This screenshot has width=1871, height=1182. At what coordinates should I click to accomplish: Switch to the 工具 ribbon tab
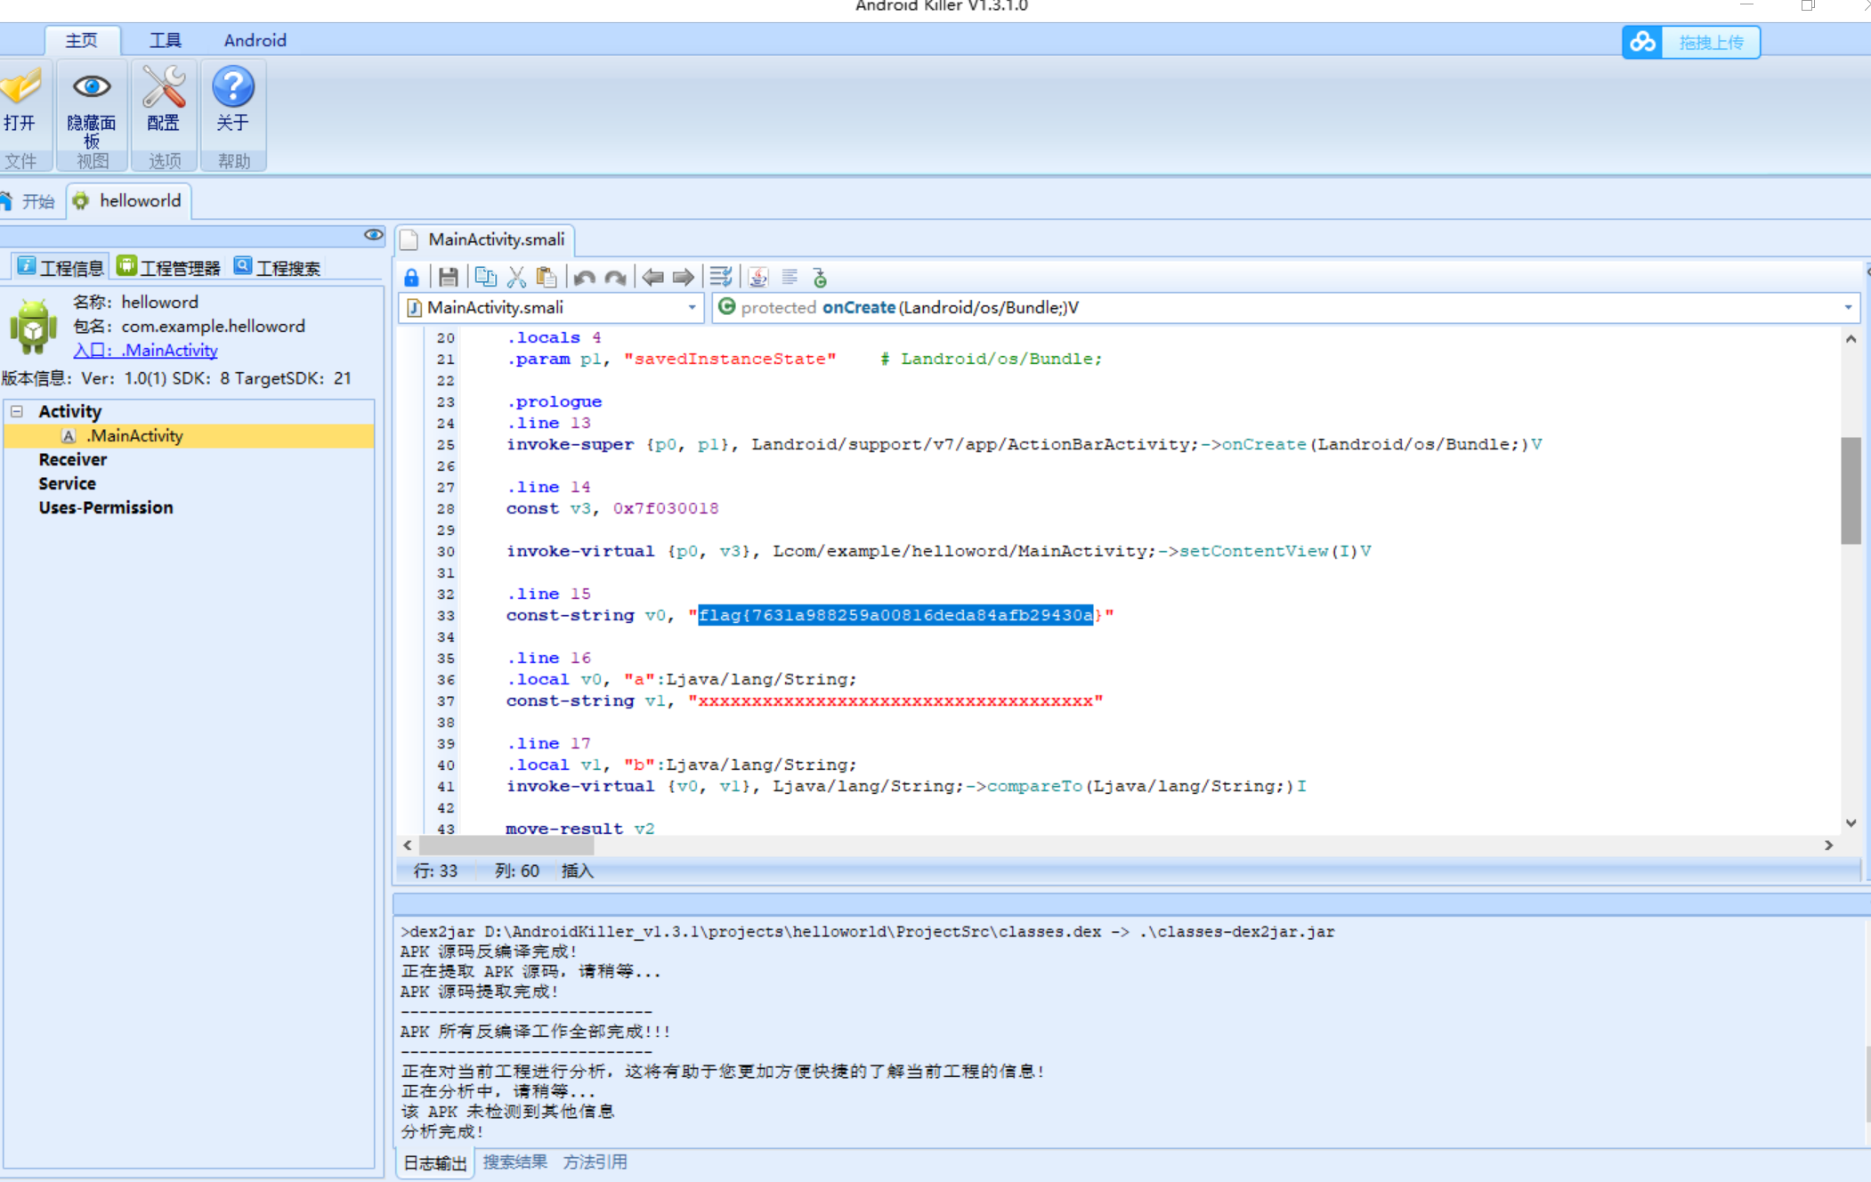tap(165, 40)
